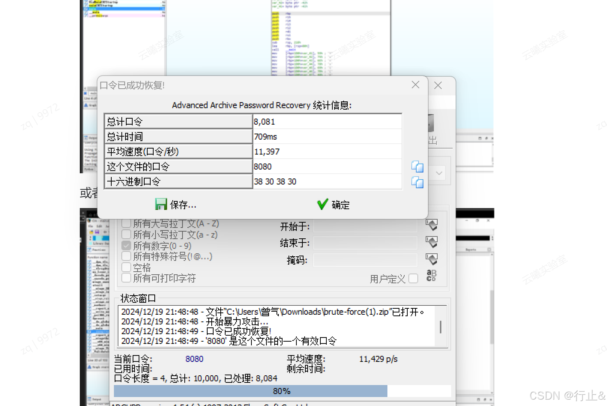Toggle 所有可打印字符 checkbox

(x=126, y=278)
